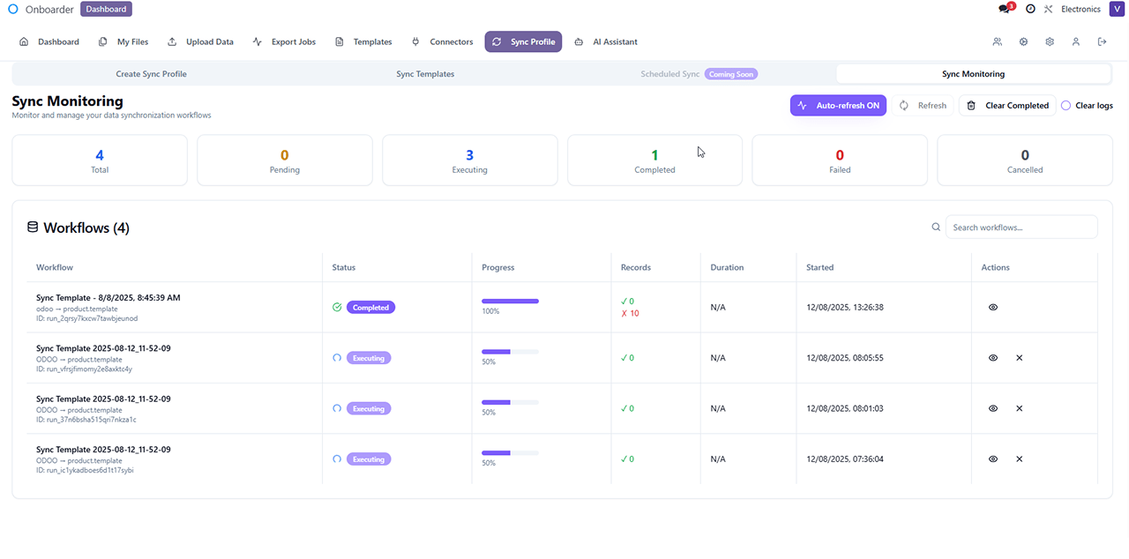1129x559 pixels.
Task: View details of the 08:01:03 workflow
Action: 993,409
